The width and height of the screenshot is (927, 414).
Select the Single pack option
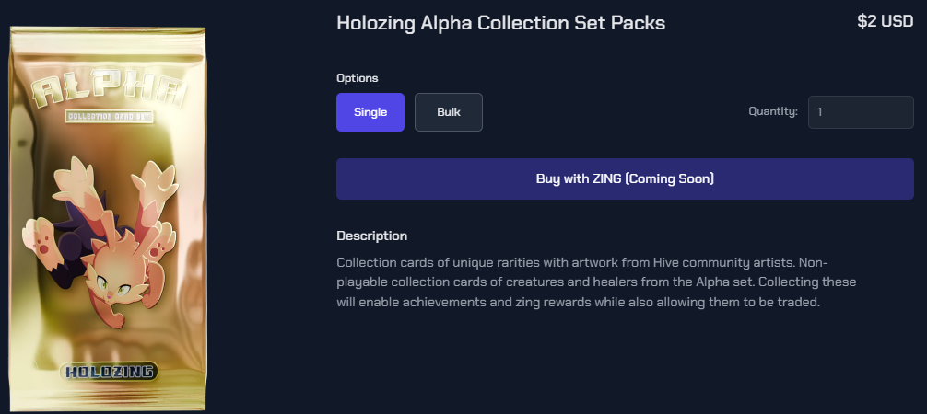point(370,112)
